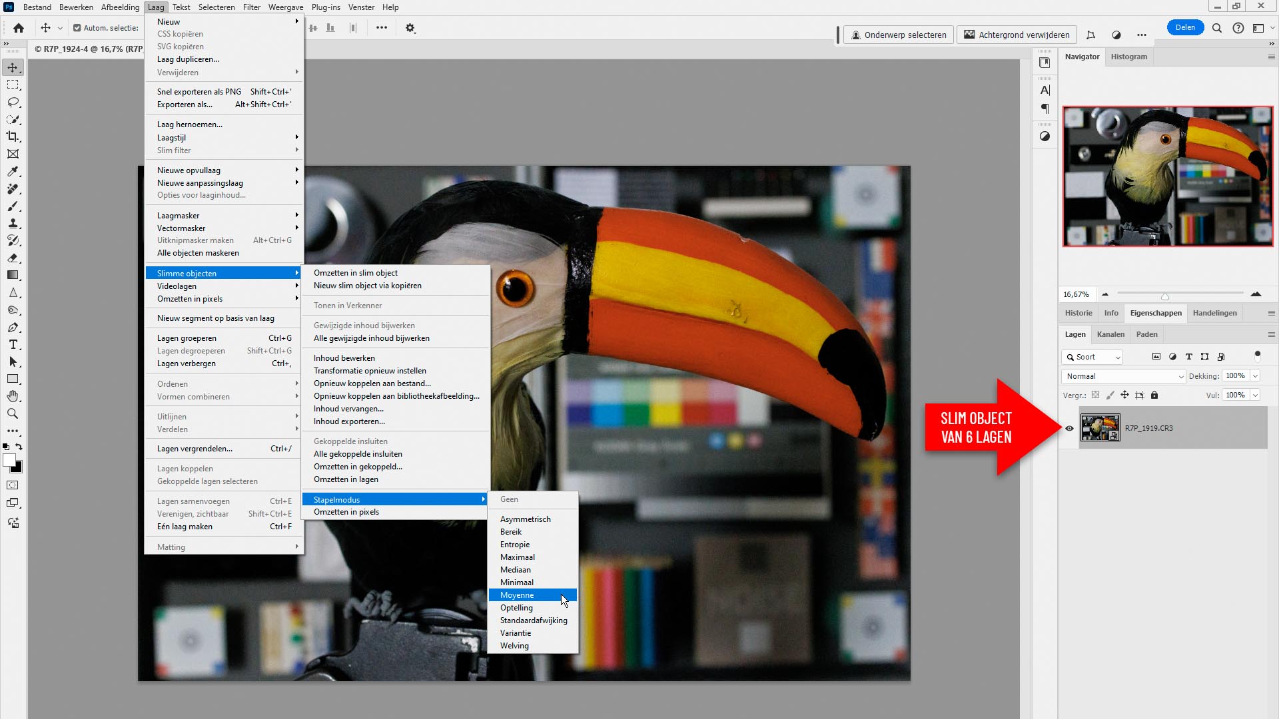The image size is (1279, 719).
Task: Open the Normaal blend mode dropdown
Action: (1124, 376)
